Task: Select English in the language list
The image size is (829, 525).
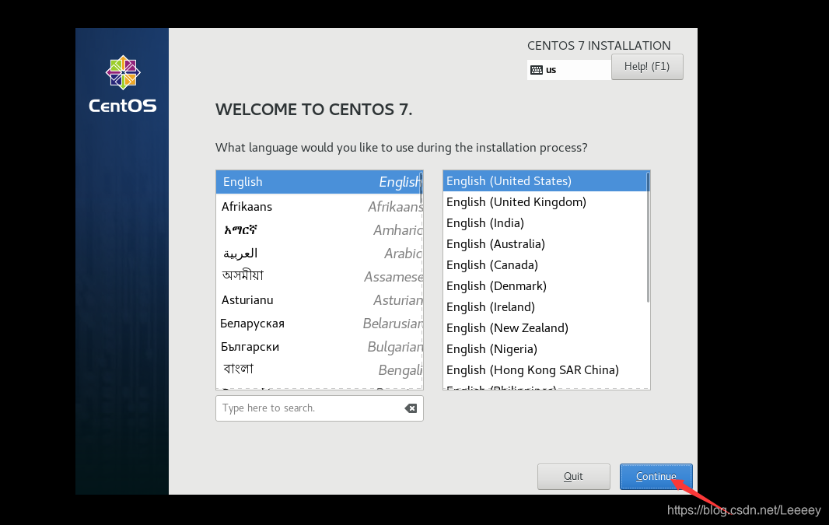Action: [x=320, y=182]
